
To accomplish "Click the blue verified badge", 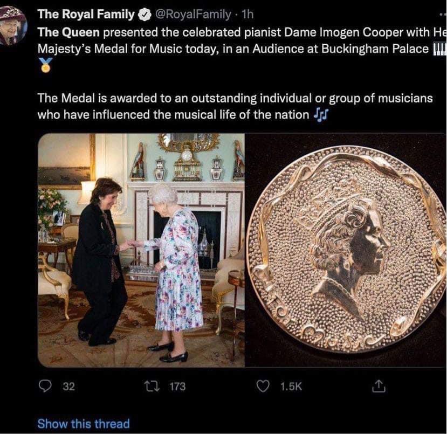I will (145, 13).
